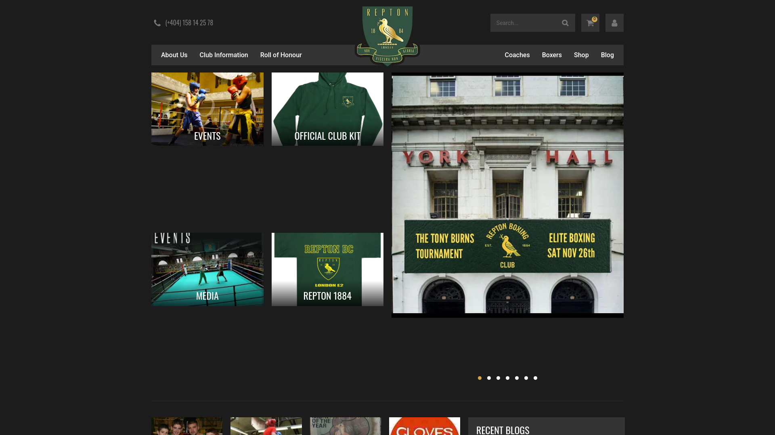The width and height of the screenshot is (775, 435).
Task: Go to the Coaches page
Action: pos(517,55)
